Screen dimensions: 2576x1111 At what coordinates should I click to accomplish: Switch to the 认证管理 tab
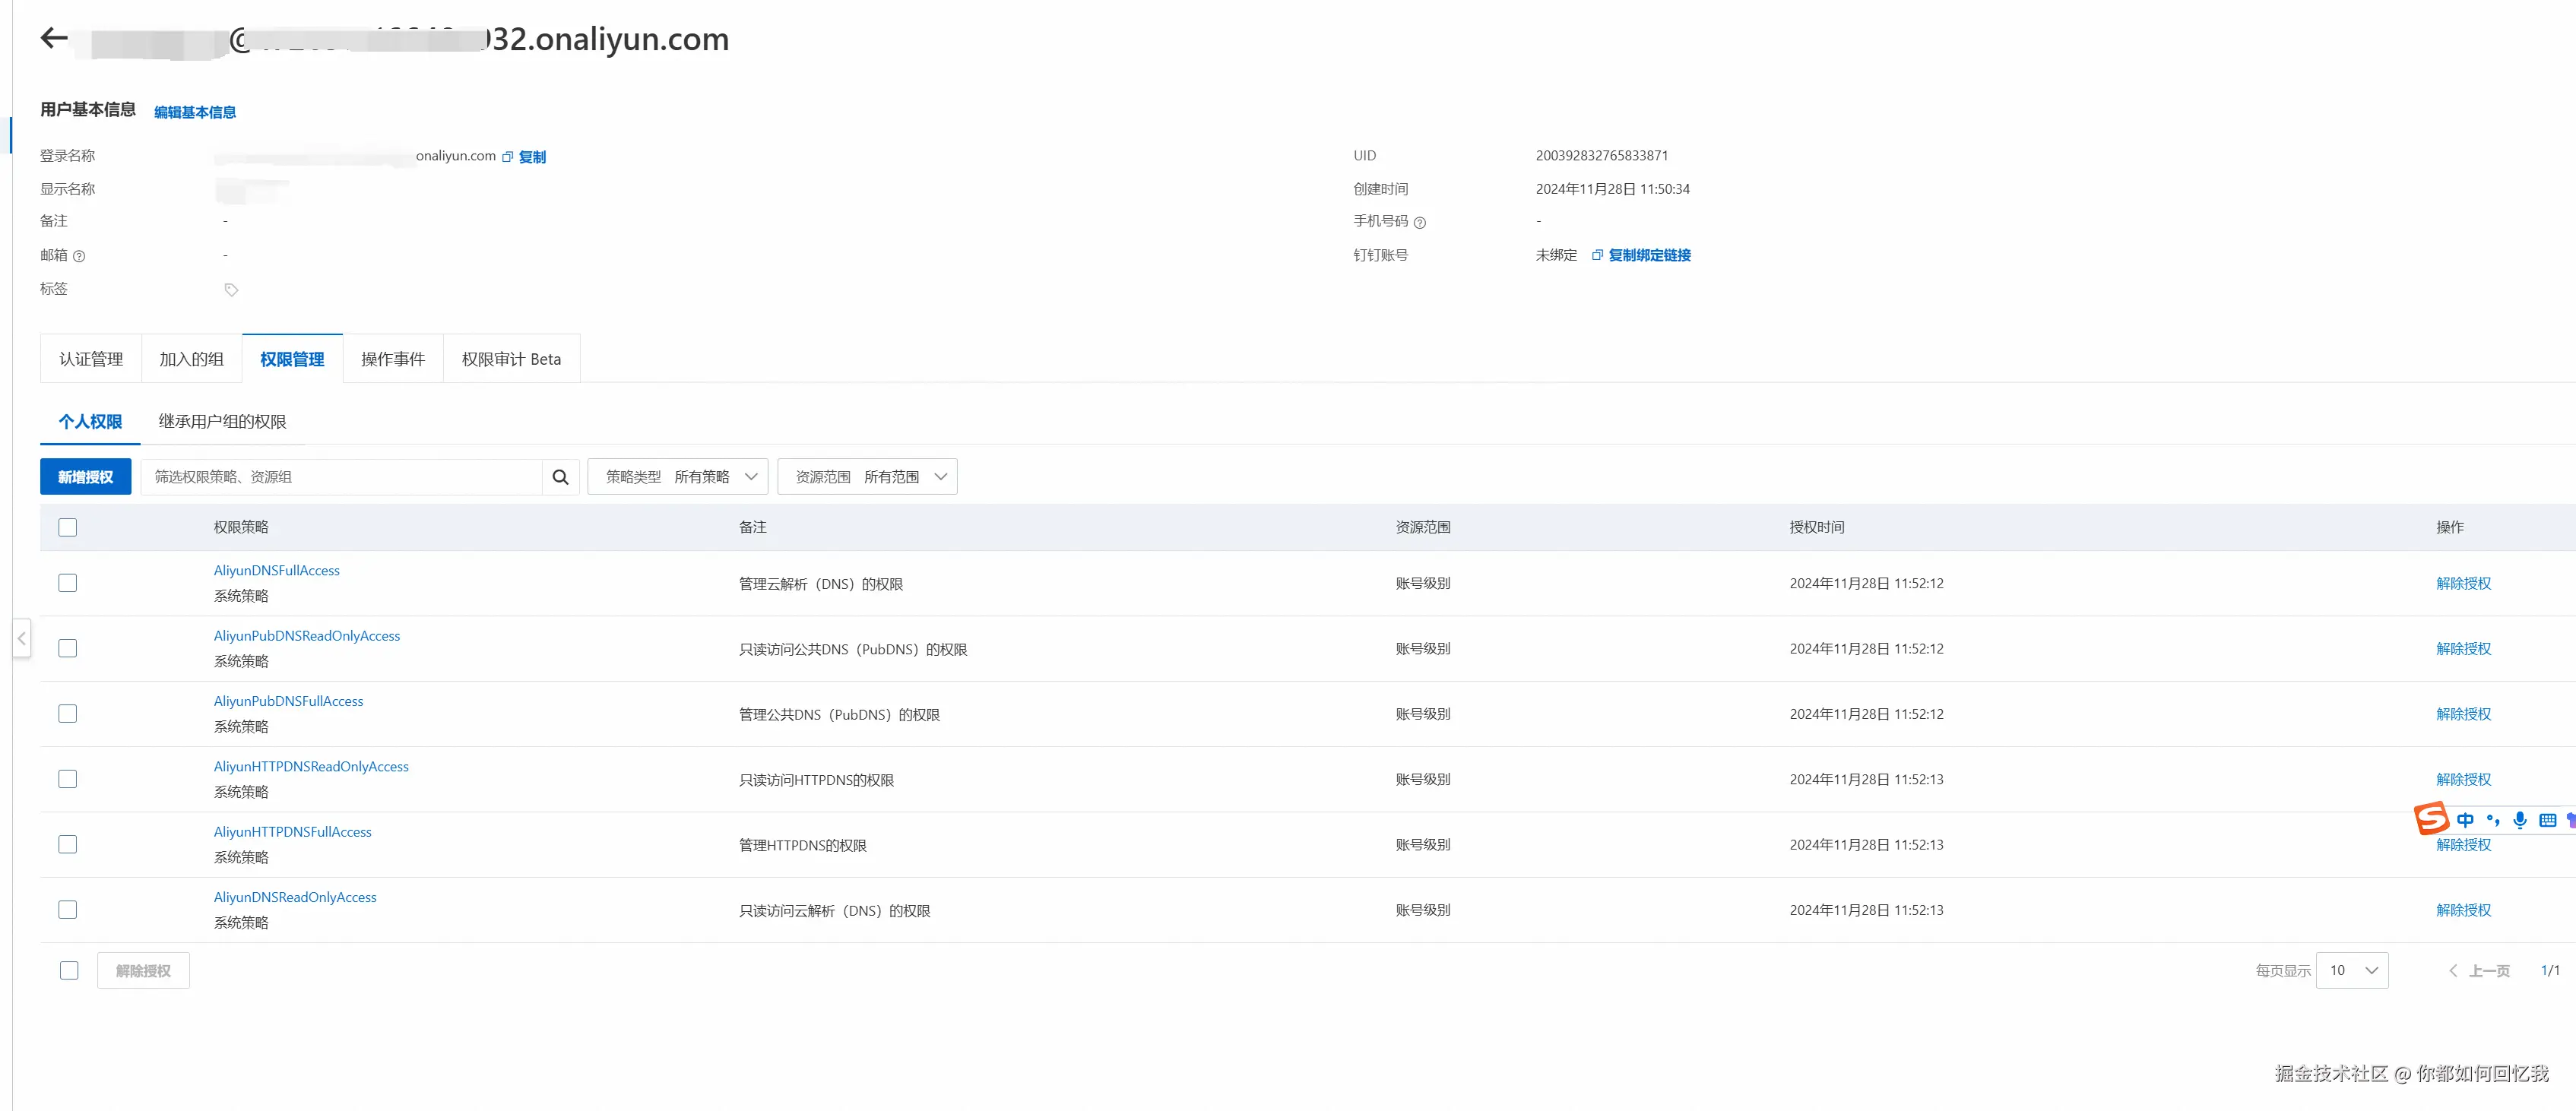click(91, 359)
